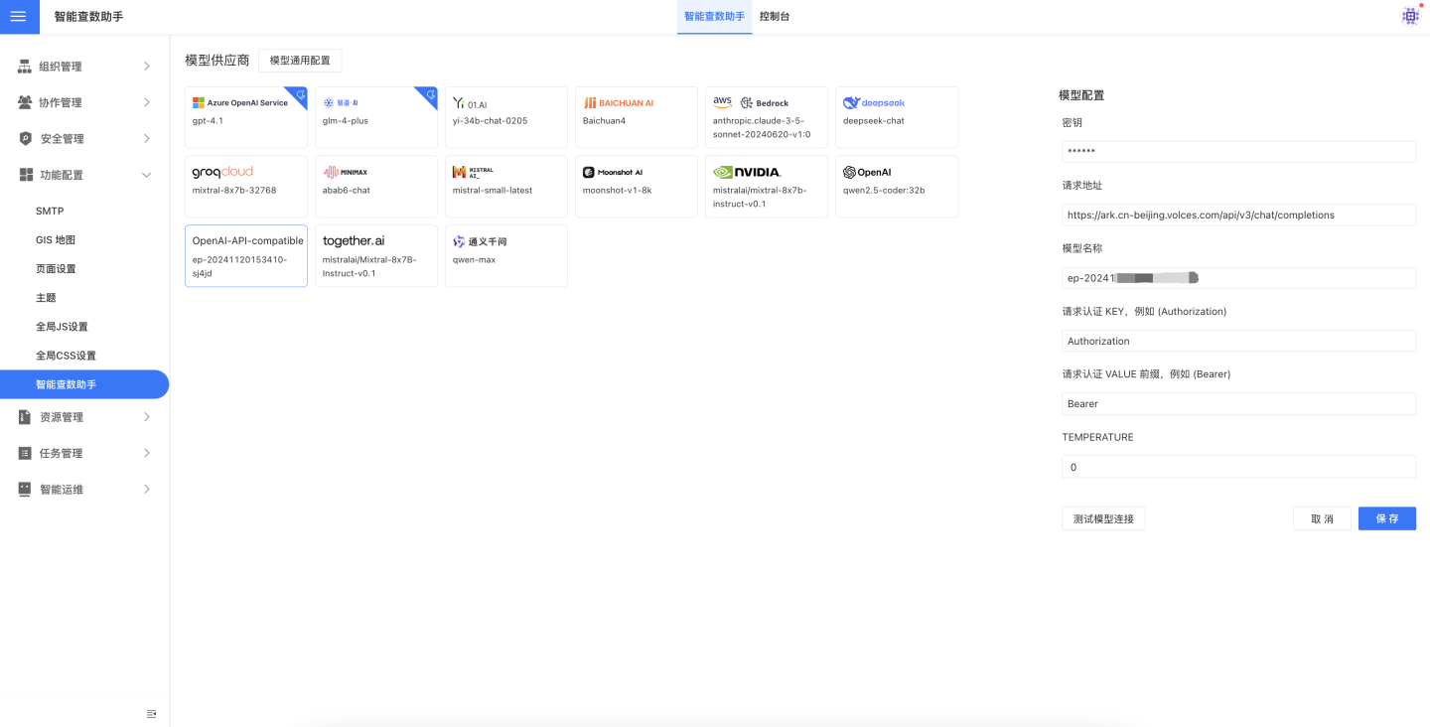Expand the 资源管理 sidebar menu
Screen dimensions: 1430x727
pos(84,417)
